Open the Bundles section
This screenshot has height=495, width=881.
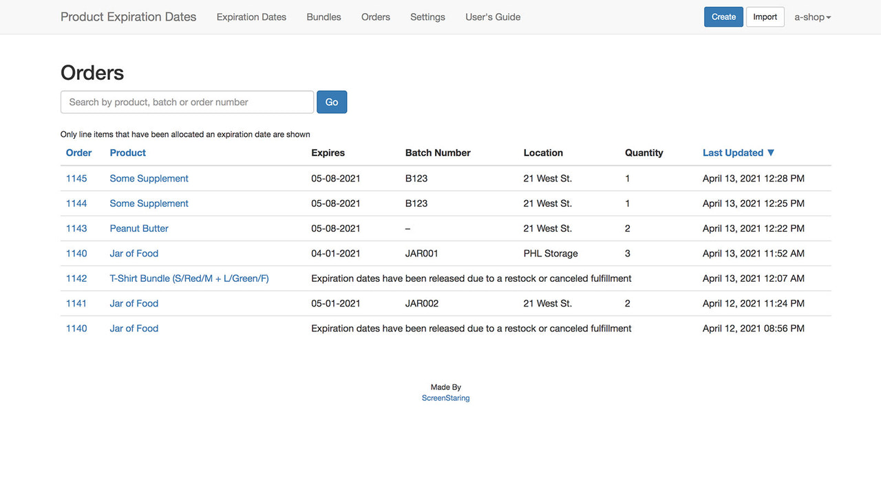[323, 16]
